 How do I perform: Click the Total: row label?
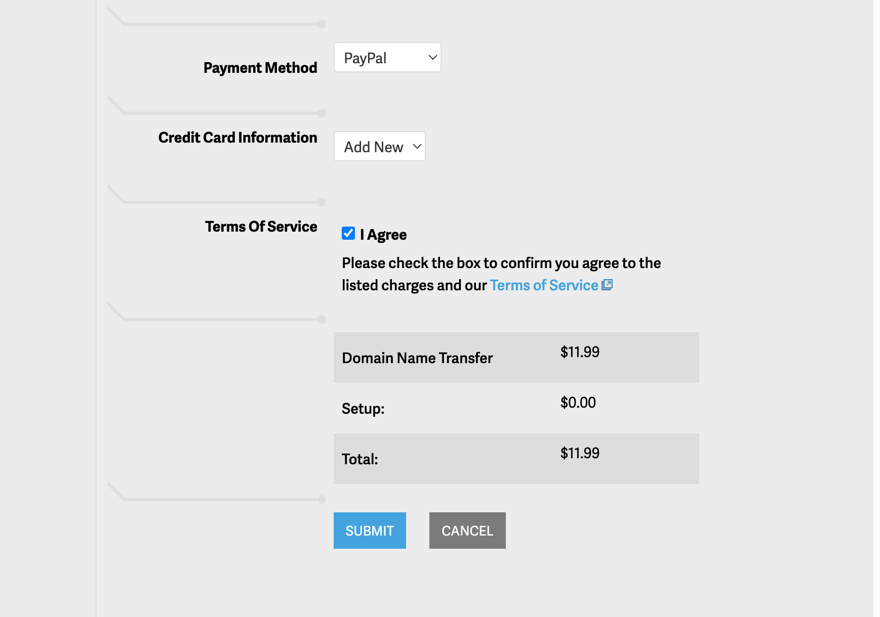360,459
